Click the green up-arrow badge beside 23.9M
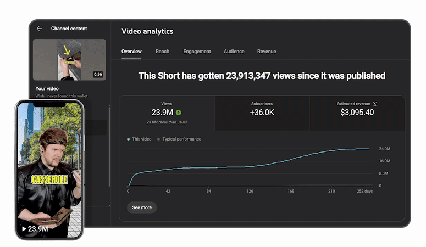The image size is (426, 247). [179, 113]
